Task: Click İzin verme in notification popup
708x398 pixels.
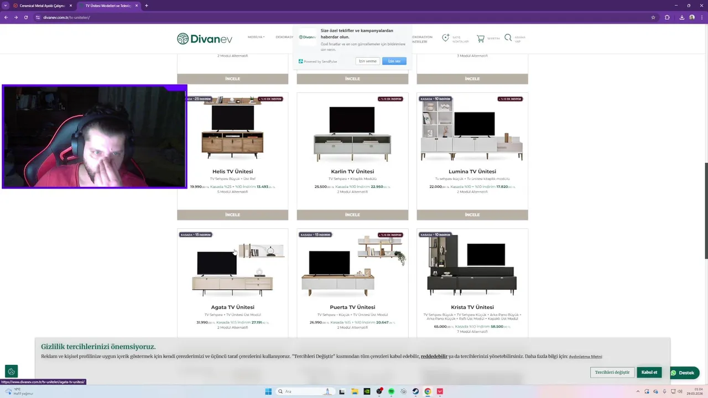Action: tap(367, 61)
